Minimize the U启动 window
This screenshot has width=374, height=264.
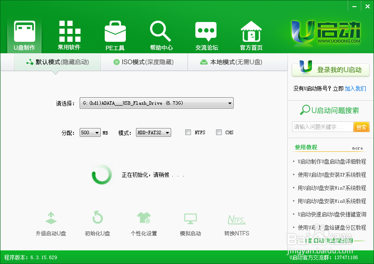click(x=355, y=7)
